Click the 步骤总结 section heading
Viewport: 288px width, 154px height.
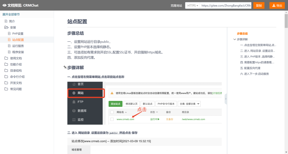75,33
